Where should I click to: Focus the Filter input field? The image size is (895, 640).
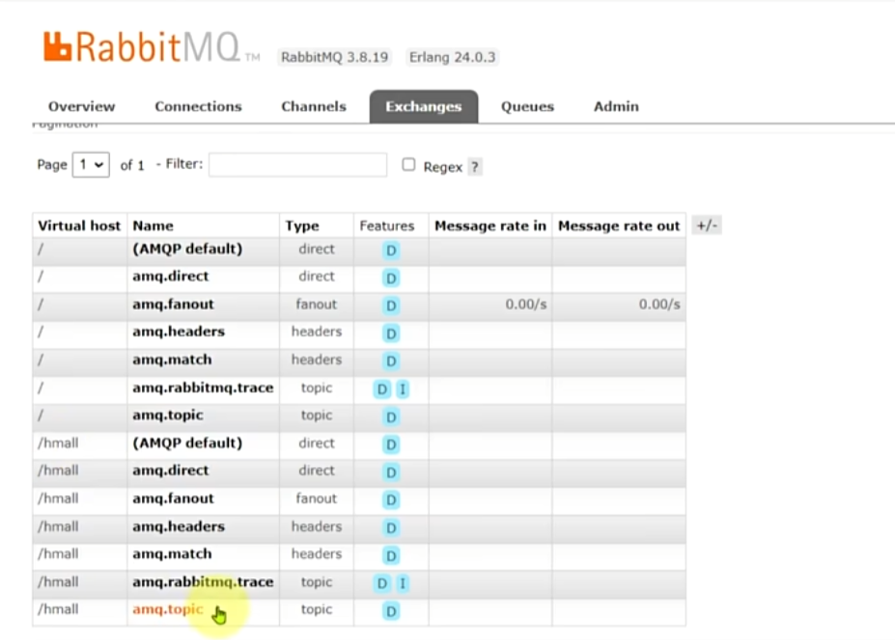pos(297,164)
